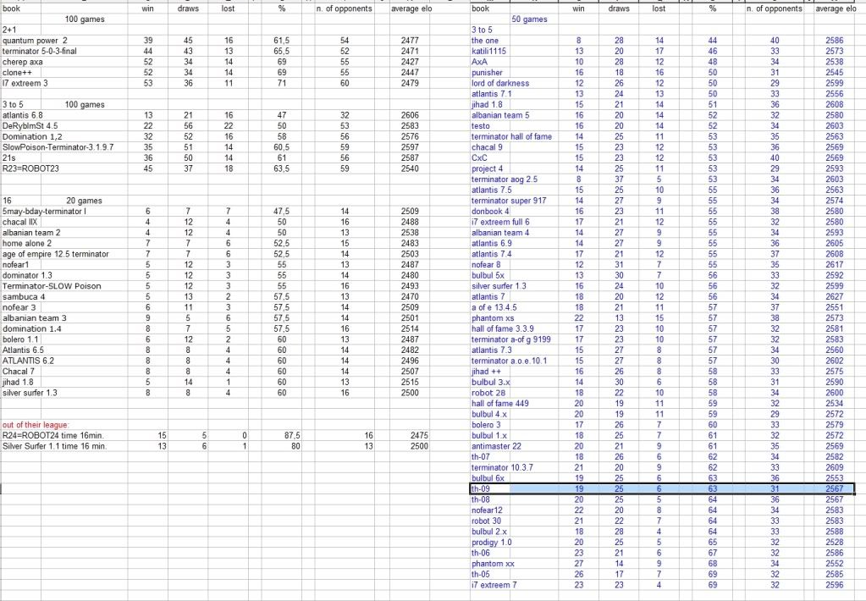866x601 pixels.
Task: Click the "atlantis 7.1" cell
Action: tap(492, 94)
